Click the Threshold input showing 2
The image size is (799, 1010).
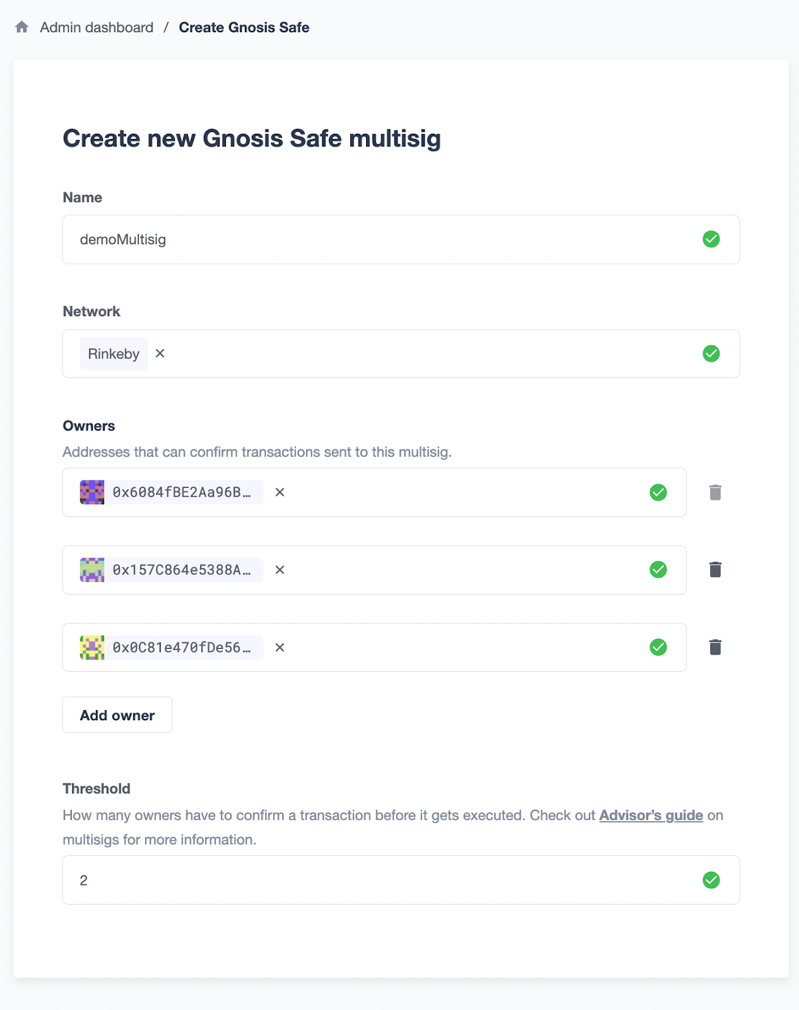coord(401,880)
